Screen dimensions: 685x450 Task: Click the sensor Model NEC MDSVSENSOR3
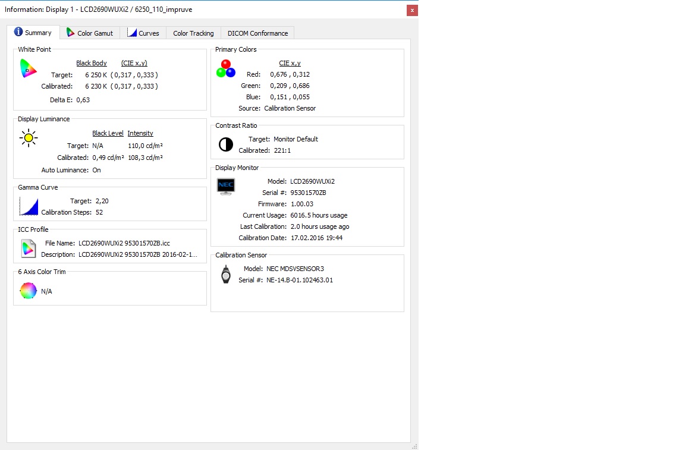click(x=296, y=269)
